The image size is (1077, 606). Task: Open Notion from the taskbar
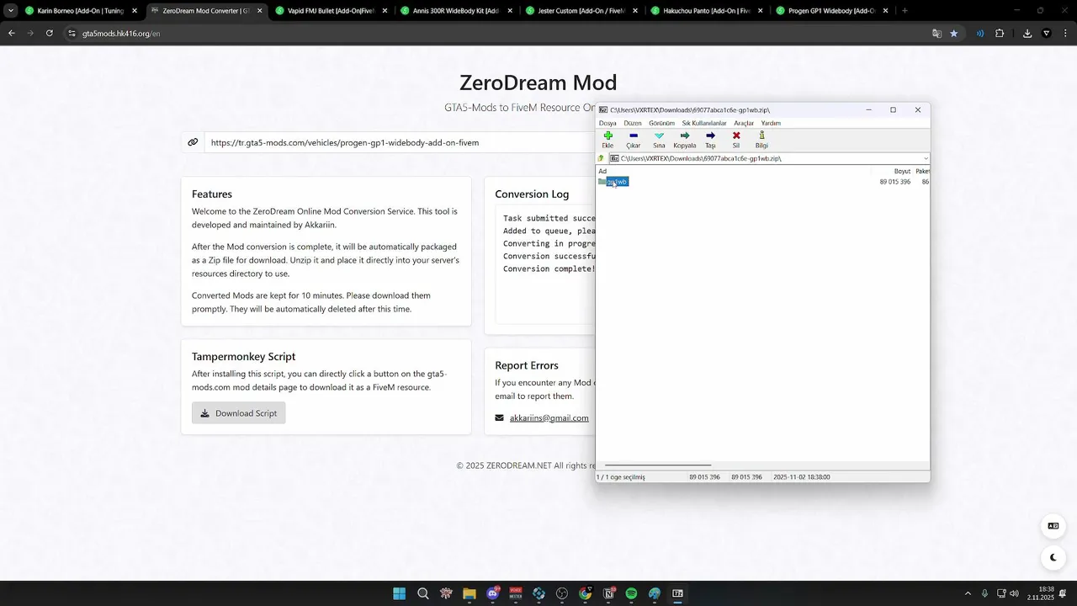(x=608, y=593)
